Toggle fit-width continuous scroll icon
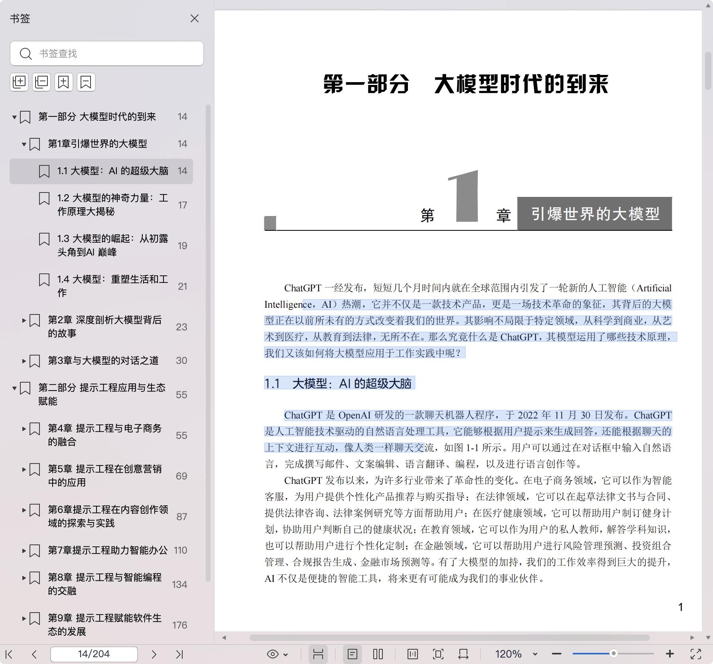 pos(318,654)
